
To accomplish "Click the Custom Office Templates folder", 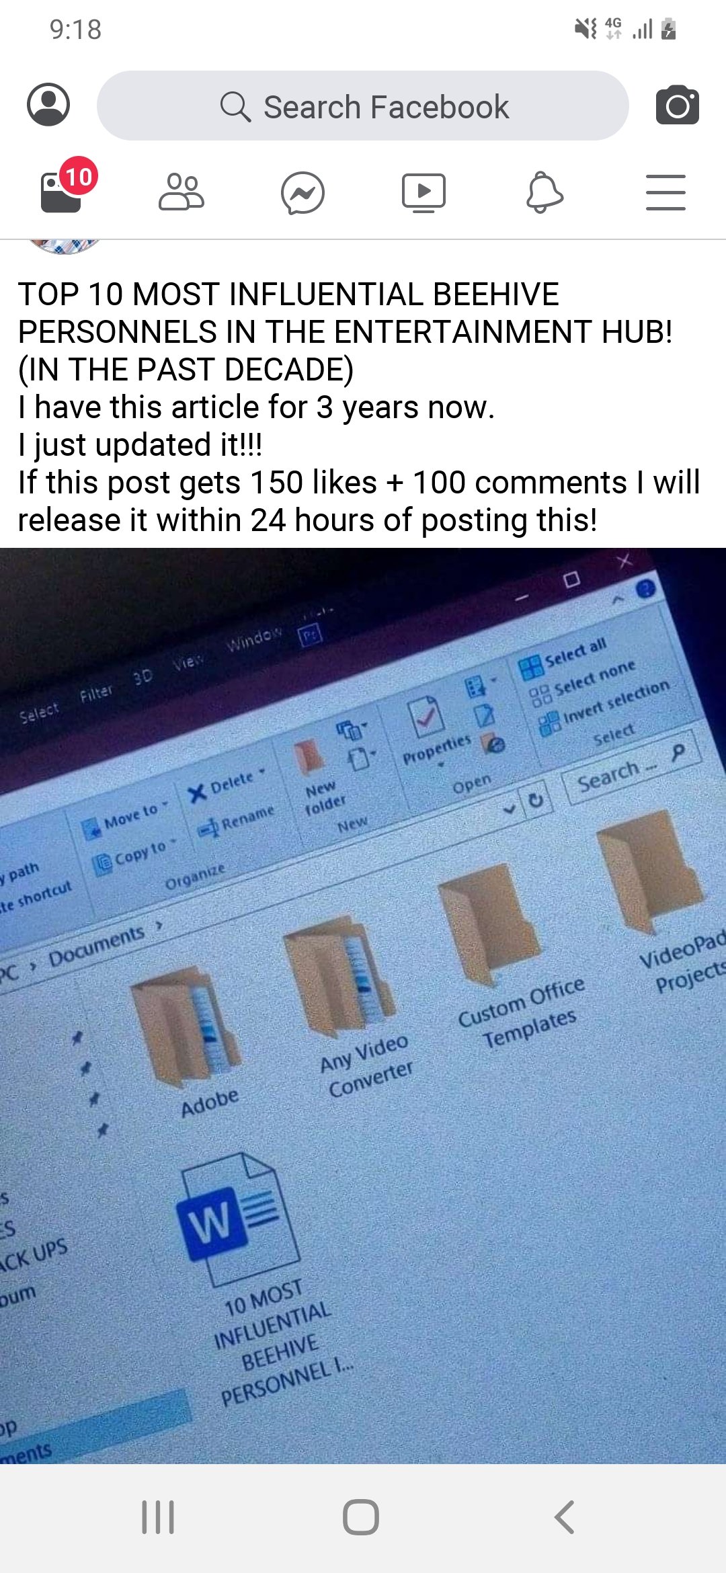I will click(x=504, y=955).
